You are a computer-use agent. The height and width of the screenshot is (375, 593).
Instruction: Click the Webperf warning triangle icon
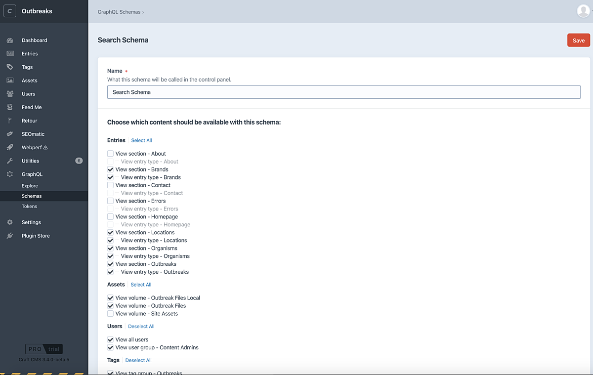(45, 147)
